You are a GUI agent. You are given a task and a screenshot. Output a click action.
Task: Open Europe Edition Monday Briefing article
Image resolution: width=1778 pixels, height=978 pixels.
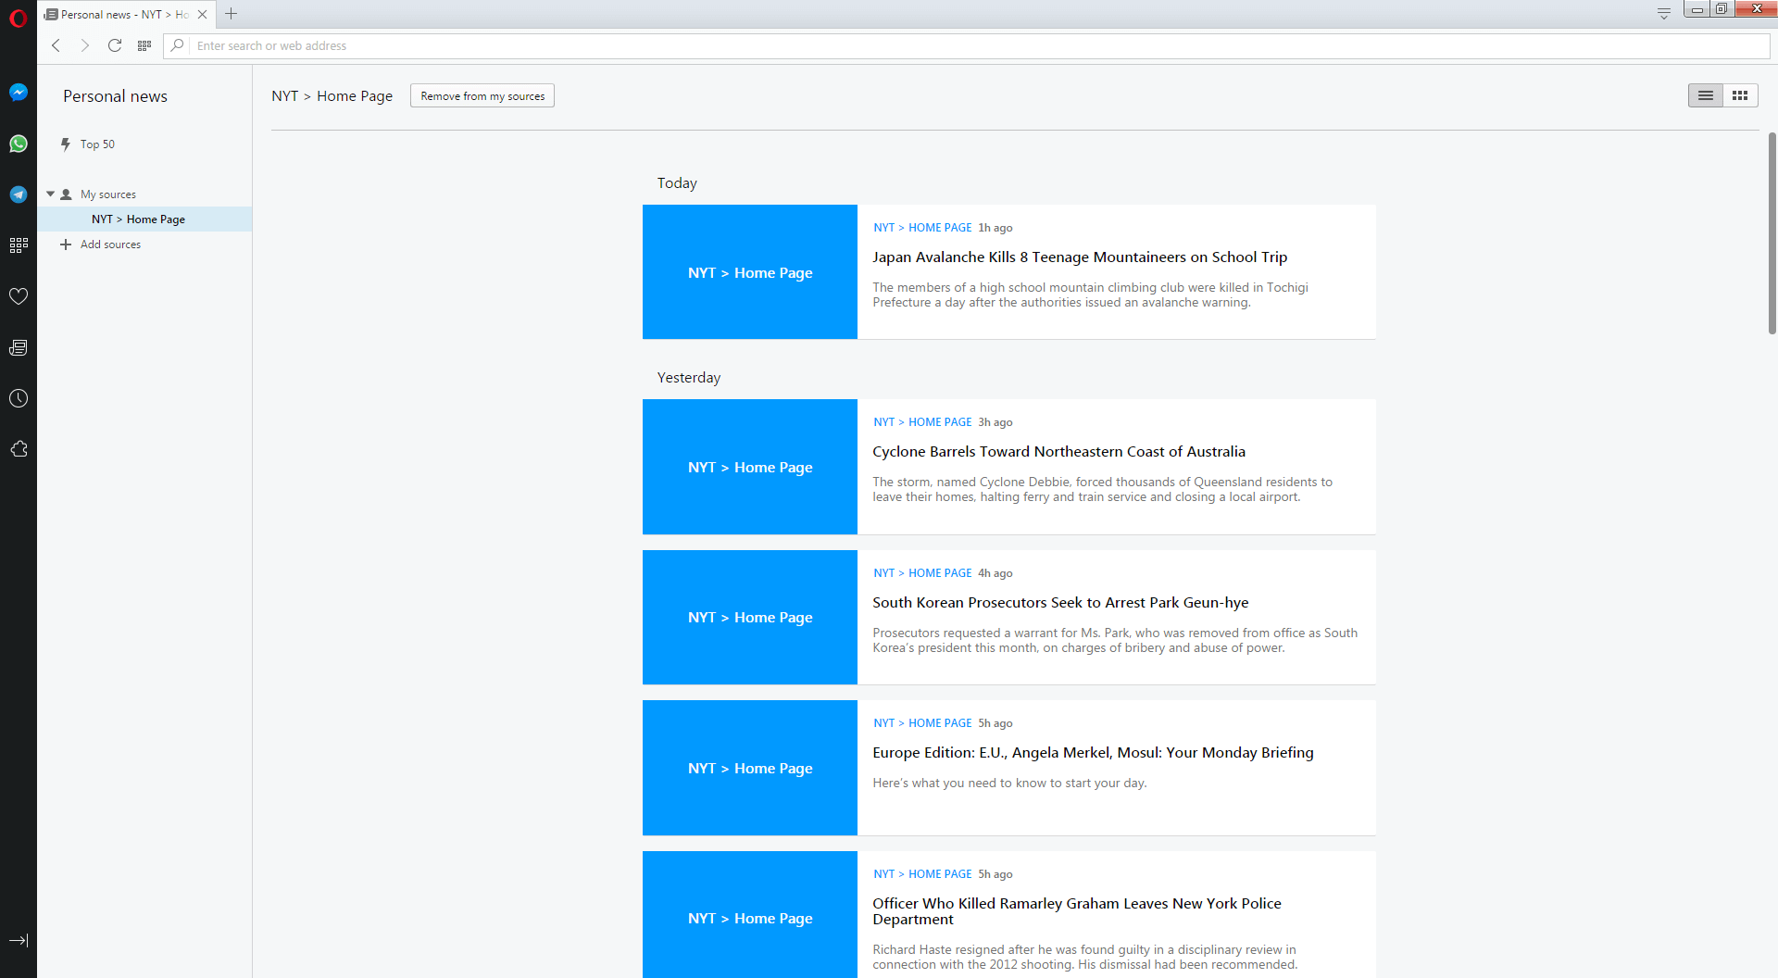[x=1093, y=753]
